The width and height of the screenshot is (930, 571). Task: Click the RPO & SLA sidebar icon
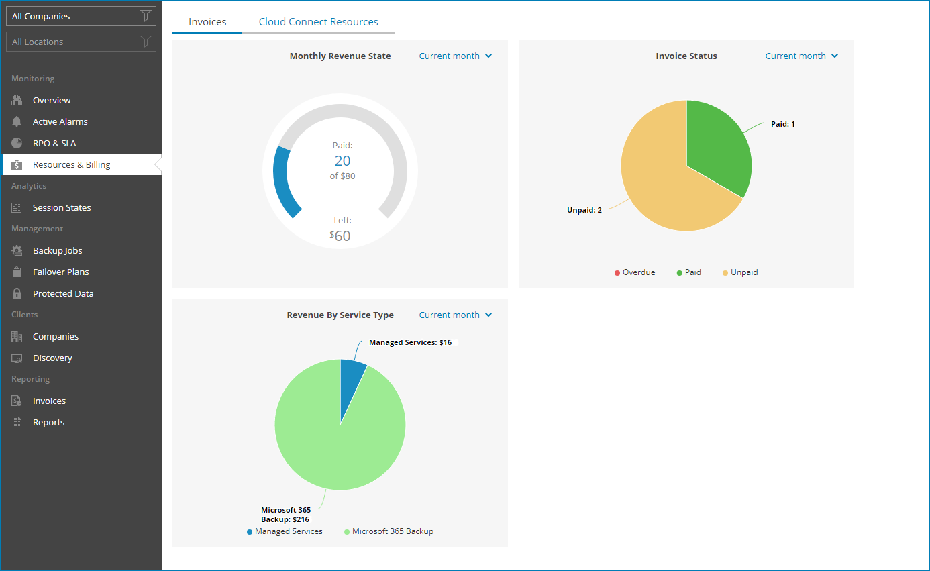point(17,142)
